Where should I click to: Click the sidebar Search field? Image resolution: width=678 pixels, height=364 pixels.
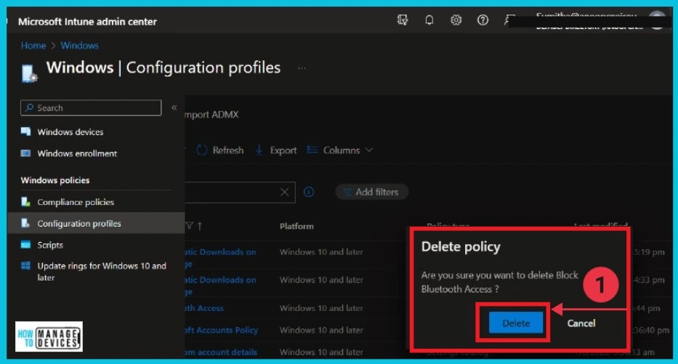pos(91,108)
